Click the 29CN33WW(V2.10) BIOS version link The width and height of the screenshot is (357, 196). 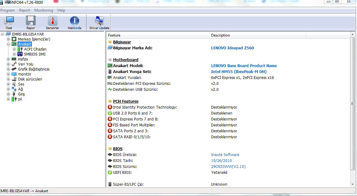click(228, 166)
